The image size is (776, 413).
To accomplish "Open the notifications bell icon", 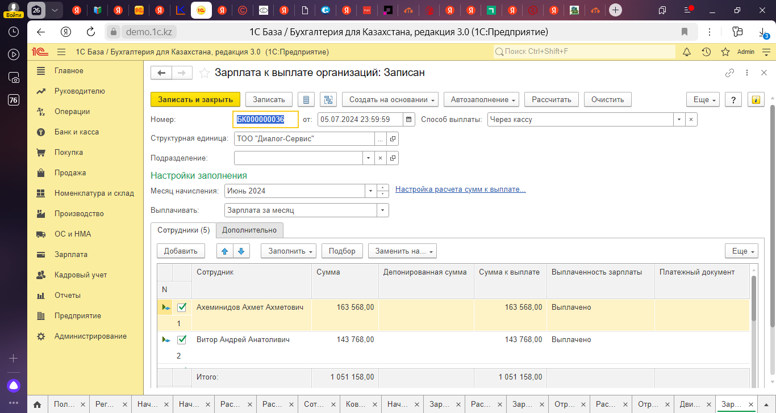I will (x=686, y=52).
